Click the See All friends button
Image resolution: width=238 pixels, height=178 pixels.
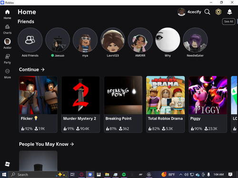pyautogui.click(x=228, y=21)
